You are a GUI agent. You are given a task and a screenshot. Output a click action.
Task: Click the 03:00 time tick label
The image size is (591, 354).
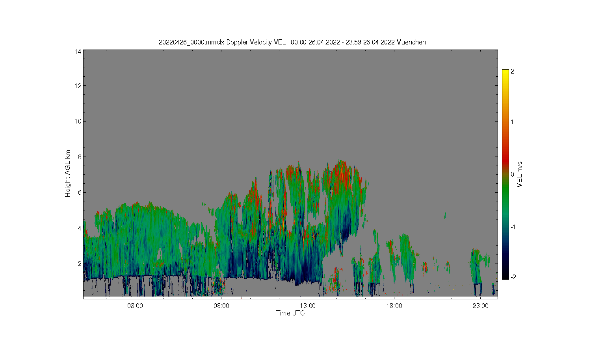click(135, 306)
